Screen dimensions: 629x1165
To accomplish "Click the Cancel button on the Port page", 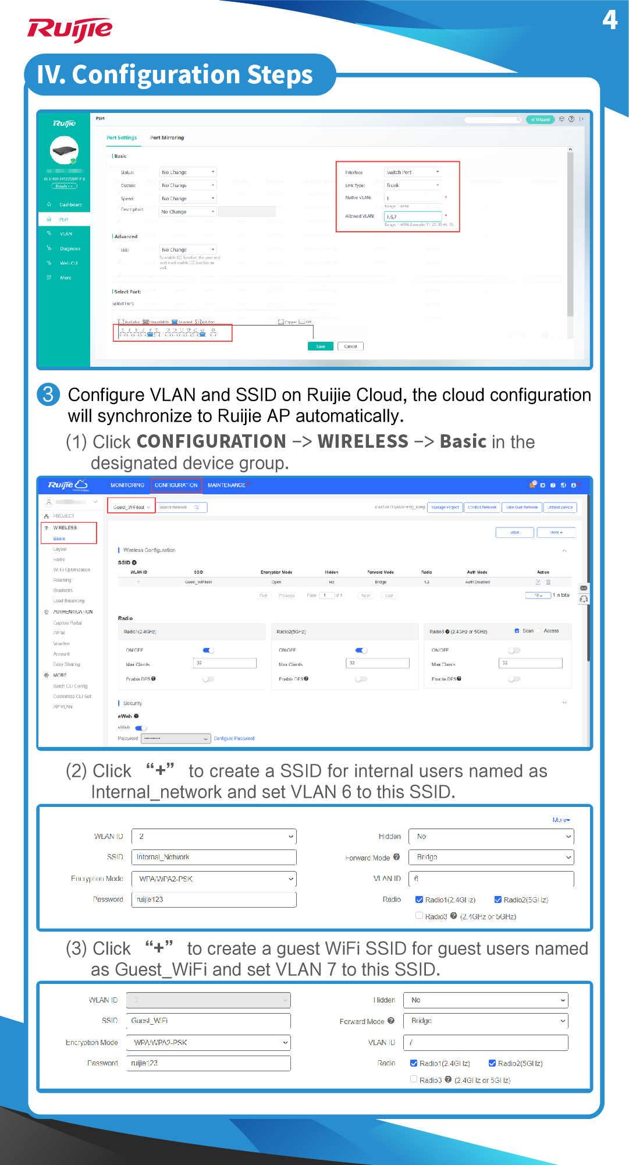I will 350,346.
